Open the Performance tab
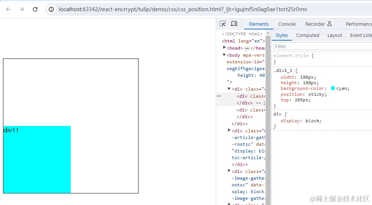This screenshot has height=205, width=372. (x=359, y=24)
